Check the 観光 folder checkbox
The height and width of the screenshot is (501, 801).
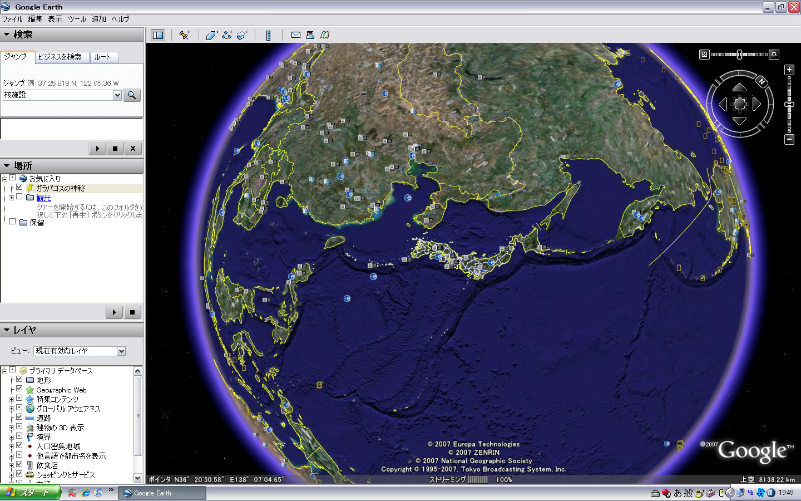[19, 197]
